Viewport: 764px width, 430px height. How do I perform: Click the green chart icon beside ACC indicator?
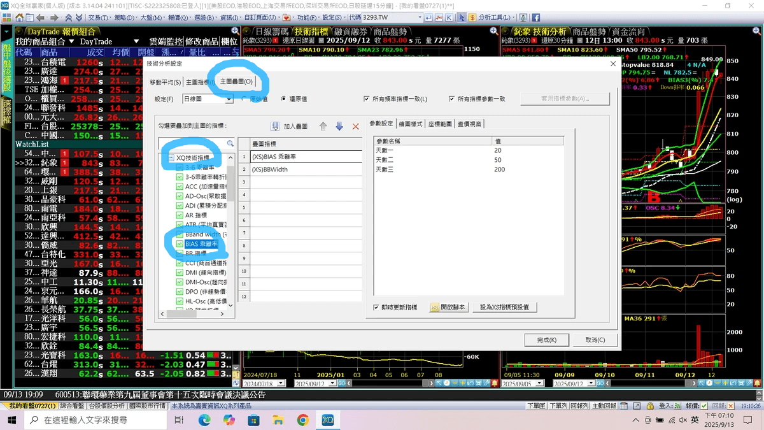click(180, 187)
